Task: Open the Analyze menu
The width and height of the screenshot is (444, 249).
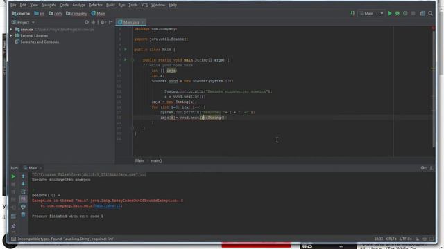Action: (78, 5)
